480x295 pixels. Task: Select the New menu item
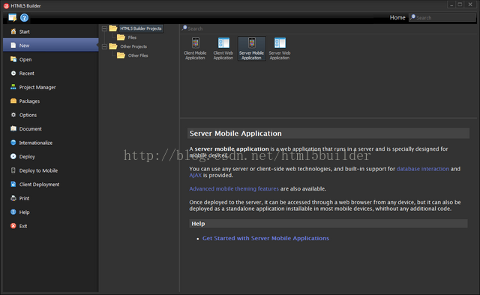click(x=51, y=45)
